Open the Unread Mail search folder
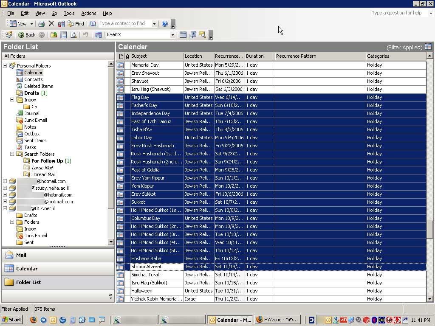 tap(43, 174)
